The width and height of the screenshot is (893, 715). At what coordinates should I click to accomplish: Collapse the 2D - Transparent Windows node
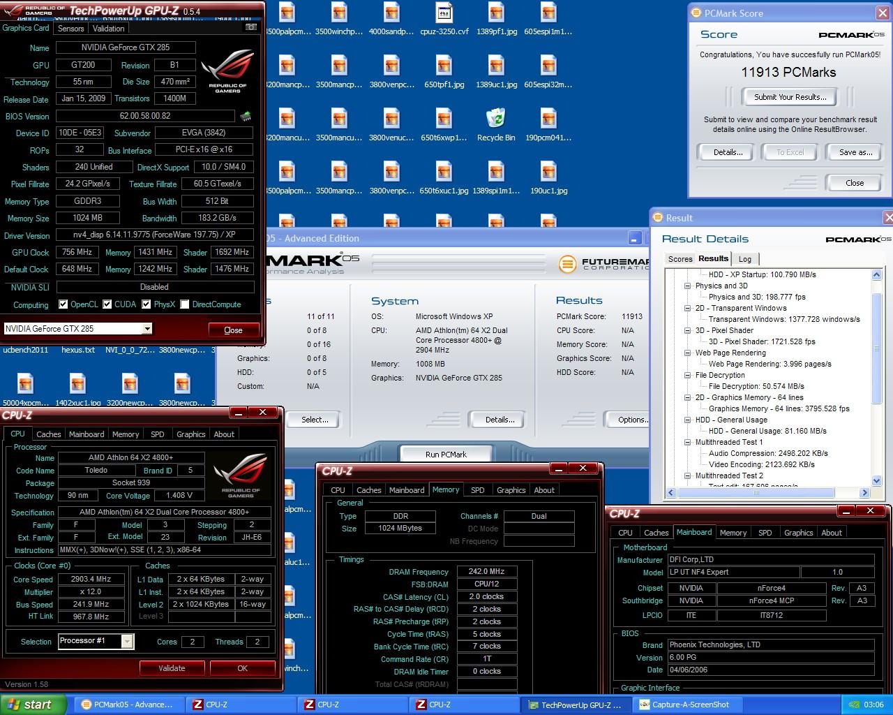point(687,308)
